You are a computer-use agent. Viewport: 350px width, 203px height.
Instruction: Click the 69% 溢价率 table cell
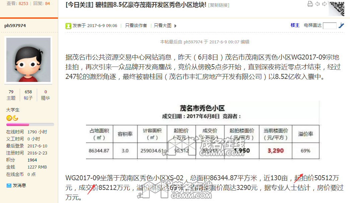pos(305,150)
